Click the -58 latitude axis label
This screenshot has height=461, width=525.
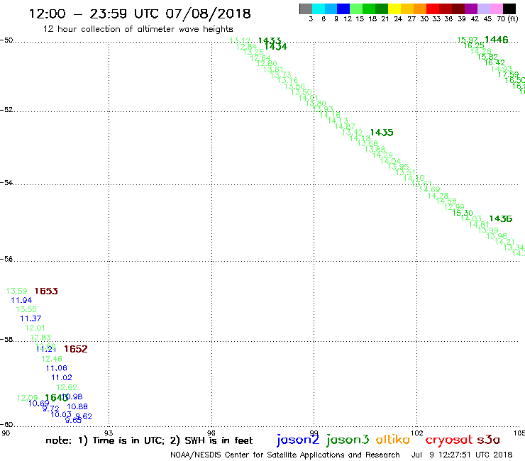pyautogui.click(x=6, y=340)
